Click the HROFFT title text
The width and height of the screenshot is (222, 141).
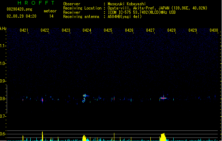pyautogui.click(x=36, y=3)
